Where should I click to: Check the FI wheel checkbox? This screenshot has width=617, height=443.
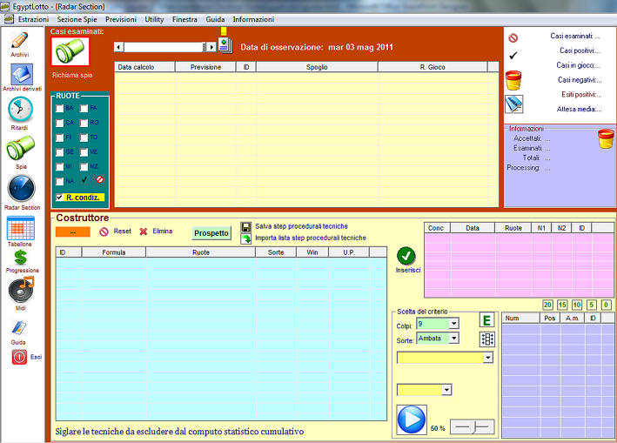[59, 138]
